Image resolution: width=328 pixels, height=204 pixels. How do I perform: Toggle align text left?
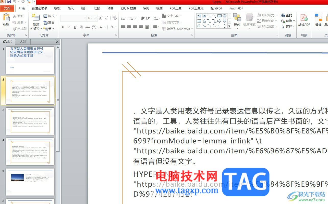coord(123,27)
